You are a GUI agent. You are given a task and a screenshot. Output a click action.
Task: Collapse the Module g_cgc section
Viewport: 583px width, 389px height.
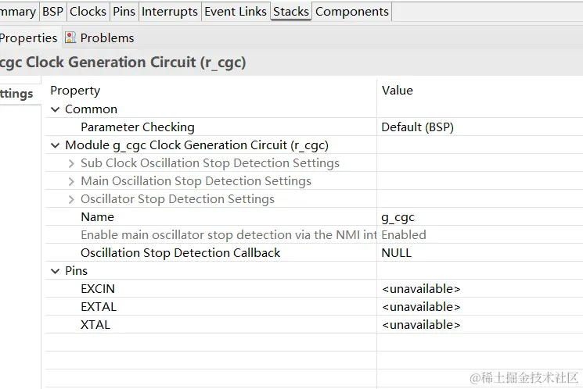point(56,145)
